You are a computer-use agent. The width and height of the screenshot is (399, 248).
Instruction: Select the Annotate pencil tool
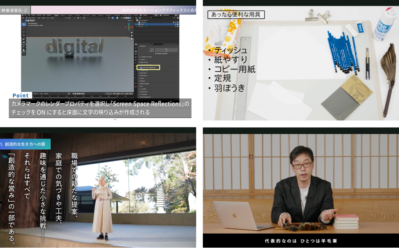23,46
